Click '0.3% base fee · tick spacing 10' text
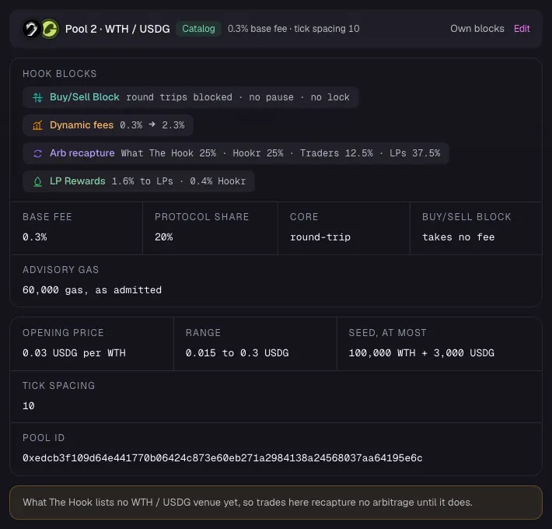 pyautogui.click(x=294, y=29)
